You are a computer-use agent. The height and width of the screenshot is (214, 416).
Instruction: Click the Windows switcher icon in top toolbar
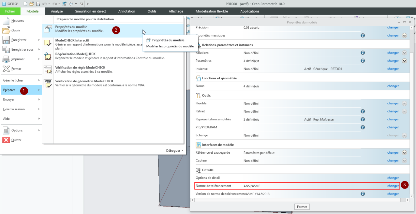tap(71, 4)
